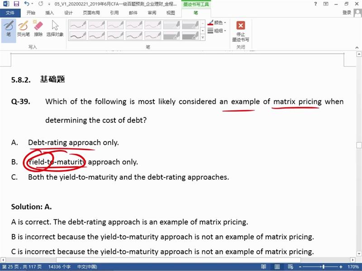Click the word count 14336 个字
The image size is (362, 271).
pos(59,267)
